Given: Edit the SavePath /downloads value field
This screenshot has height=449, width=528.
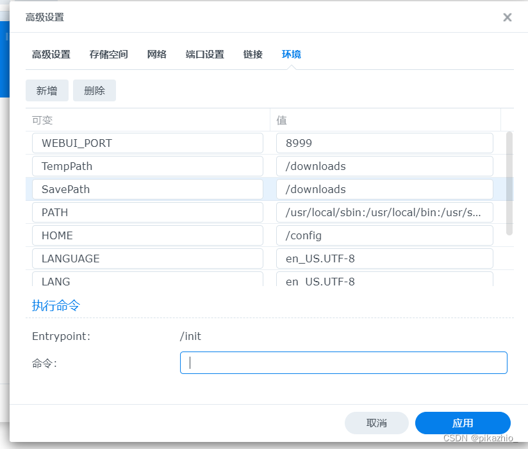Looking at the screenshot, I should (384, 189).
